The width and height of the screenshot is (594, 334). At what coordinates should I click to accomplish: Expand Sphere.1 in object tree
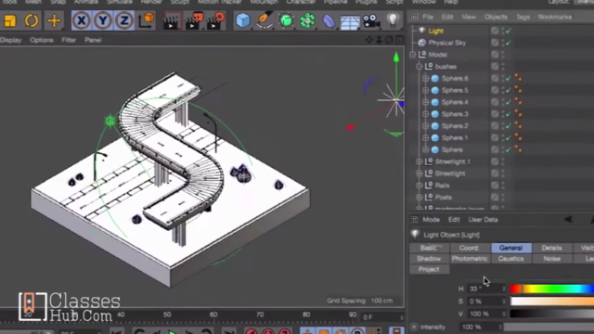(x=425, y=138)
